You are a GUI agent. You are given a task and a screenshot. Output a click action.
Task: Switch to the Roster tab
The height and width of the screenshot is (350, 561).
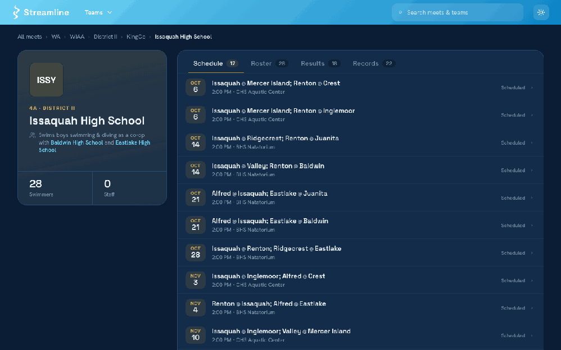click(x=269, y=63)
